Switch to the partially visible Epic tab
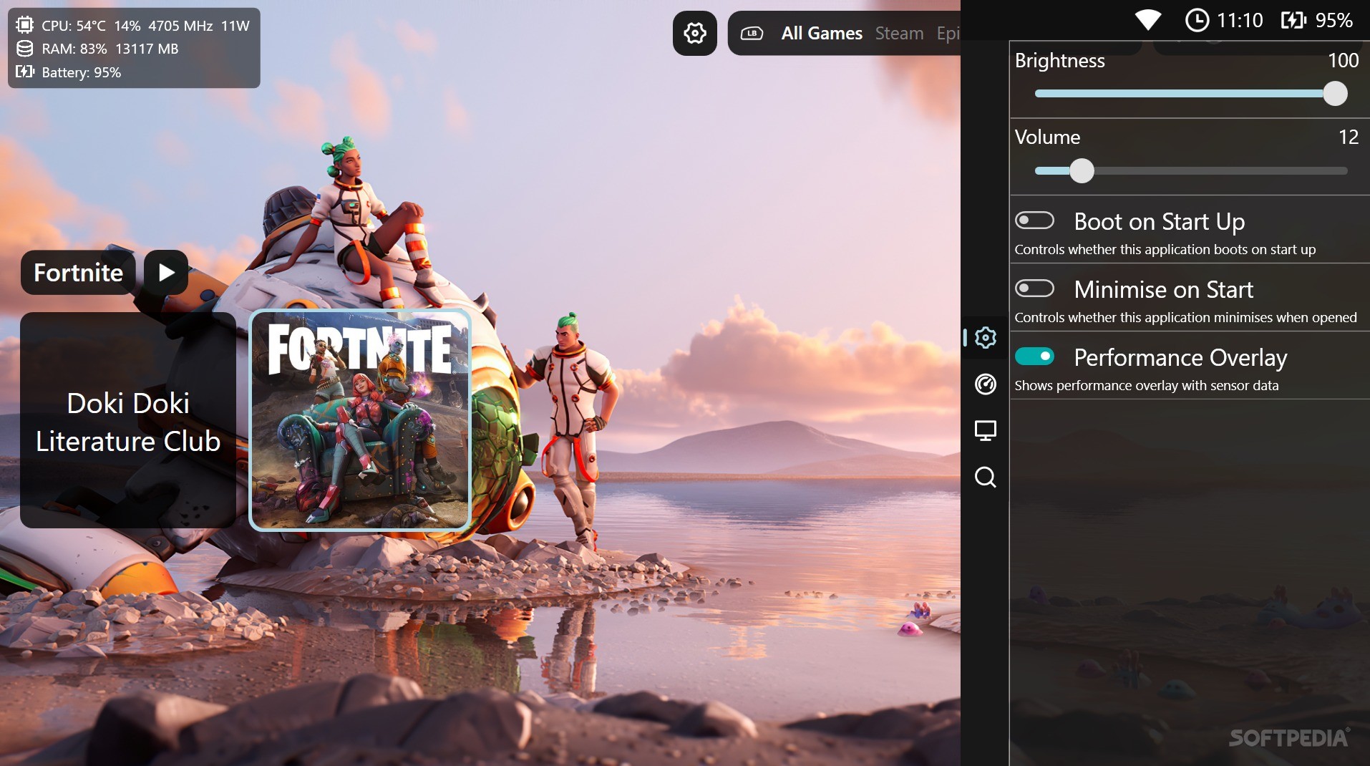Image resolution: width=1370 pixels, height=766 pixels. [x=948, y=33]
